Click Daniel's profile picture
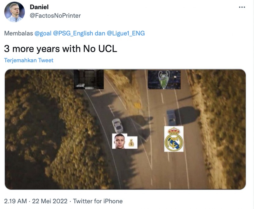The image size is (254, 209). [x=14, y=11]
